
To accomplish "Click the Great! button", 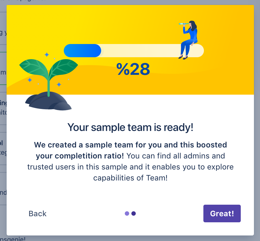I will (x=222, y=213).
